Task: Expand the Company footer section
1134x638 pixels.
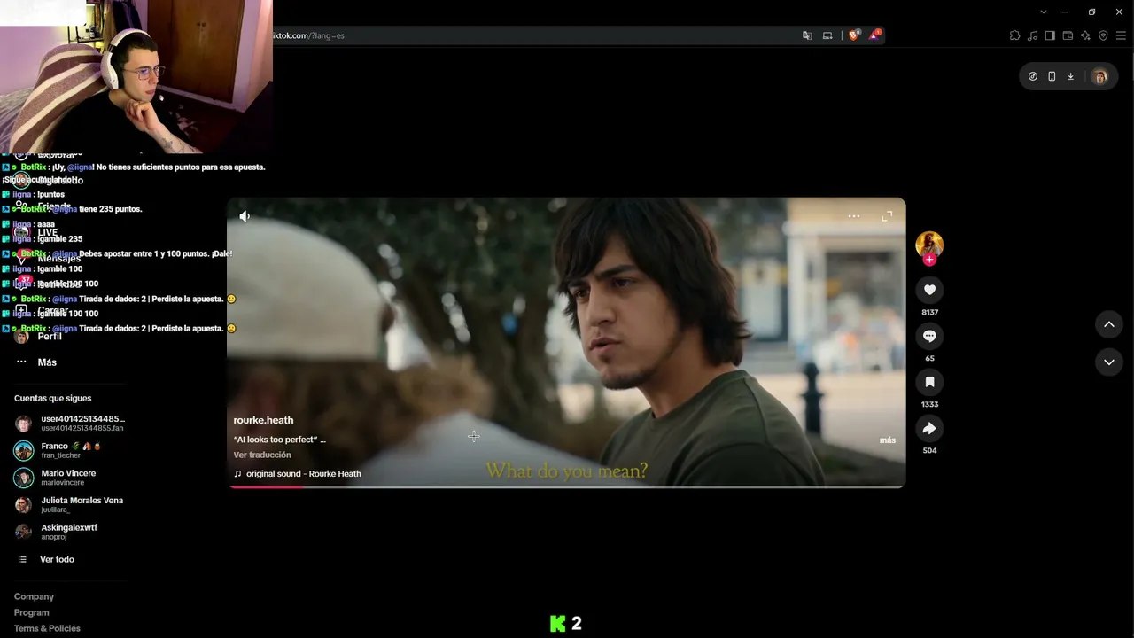Action: [x=34, y=597]
